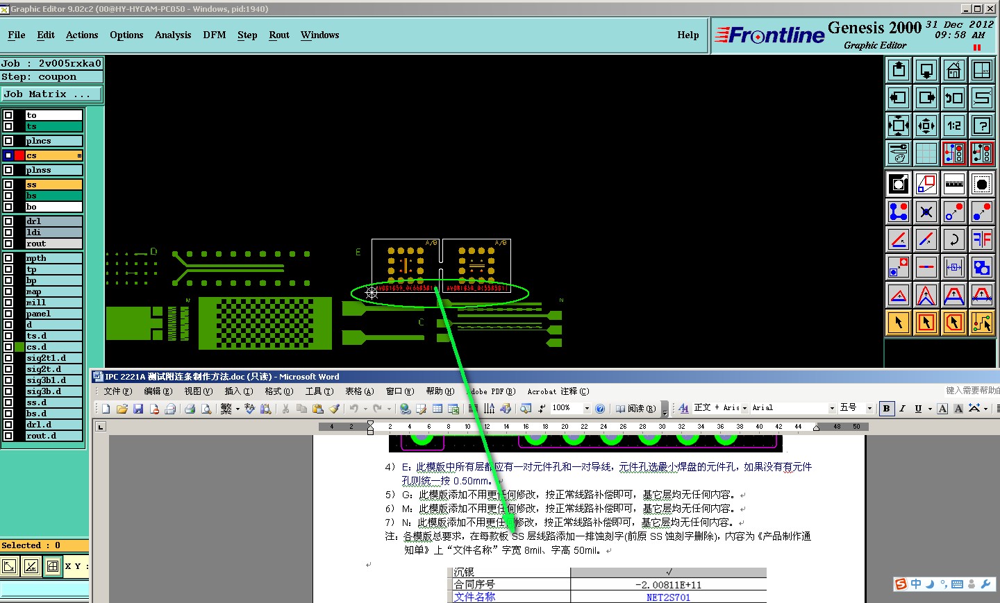Click the Sogou input method tray icon

[x=901, y=584]
